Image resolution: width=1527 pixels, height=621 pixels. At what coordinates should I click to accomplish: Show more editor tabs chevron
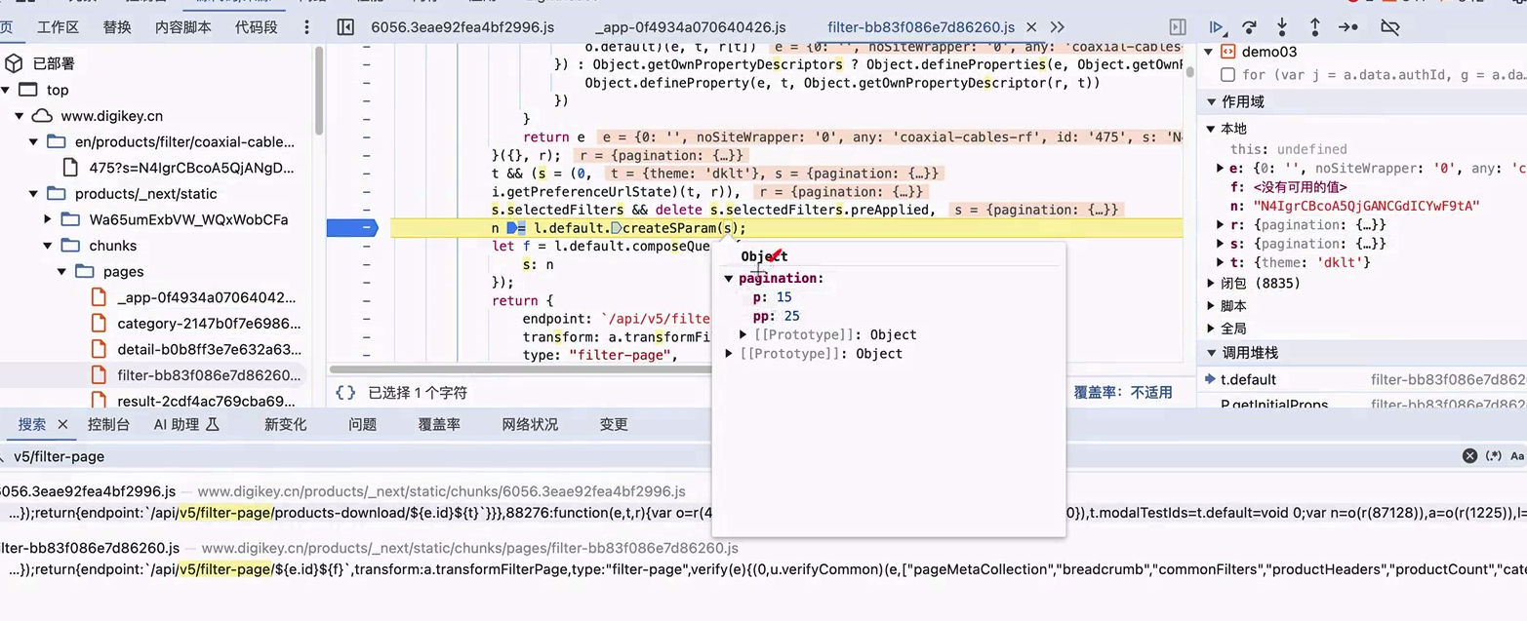tap(1058, 27)
